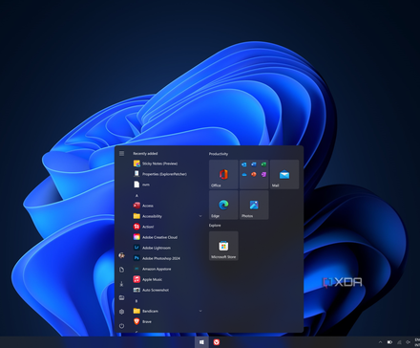Expand the Accessibility folder chevron

tap(200, 216)
